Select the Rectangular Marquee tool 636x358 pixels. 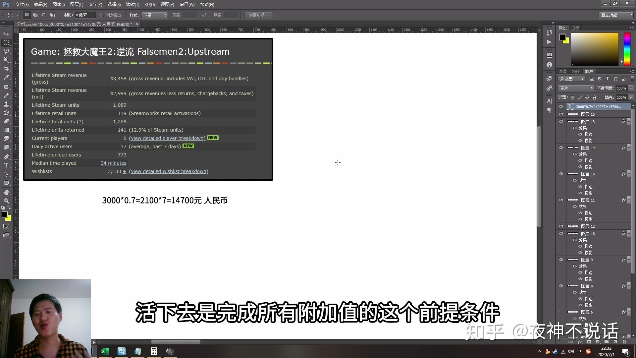click(x=6, y=43)
